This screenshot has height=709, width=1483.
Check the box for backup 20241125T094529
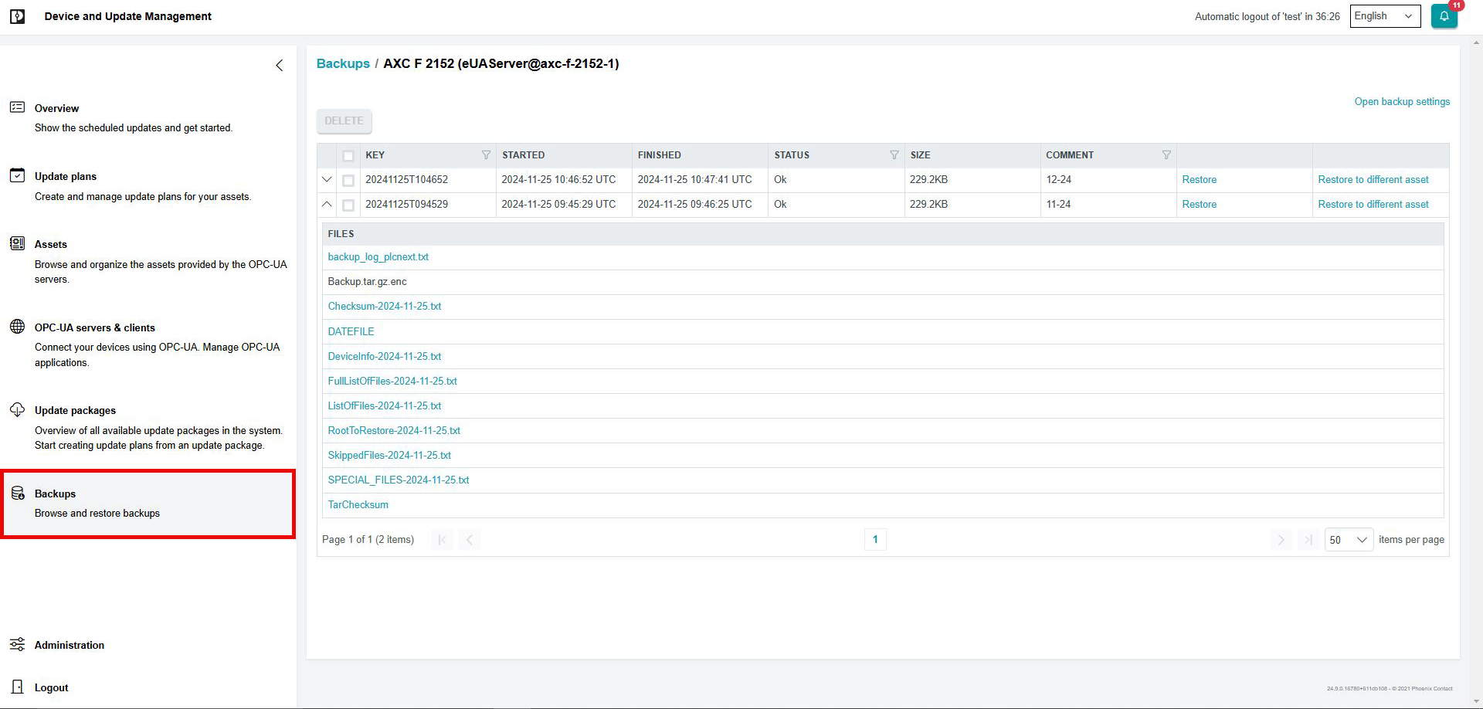(348, 205)
